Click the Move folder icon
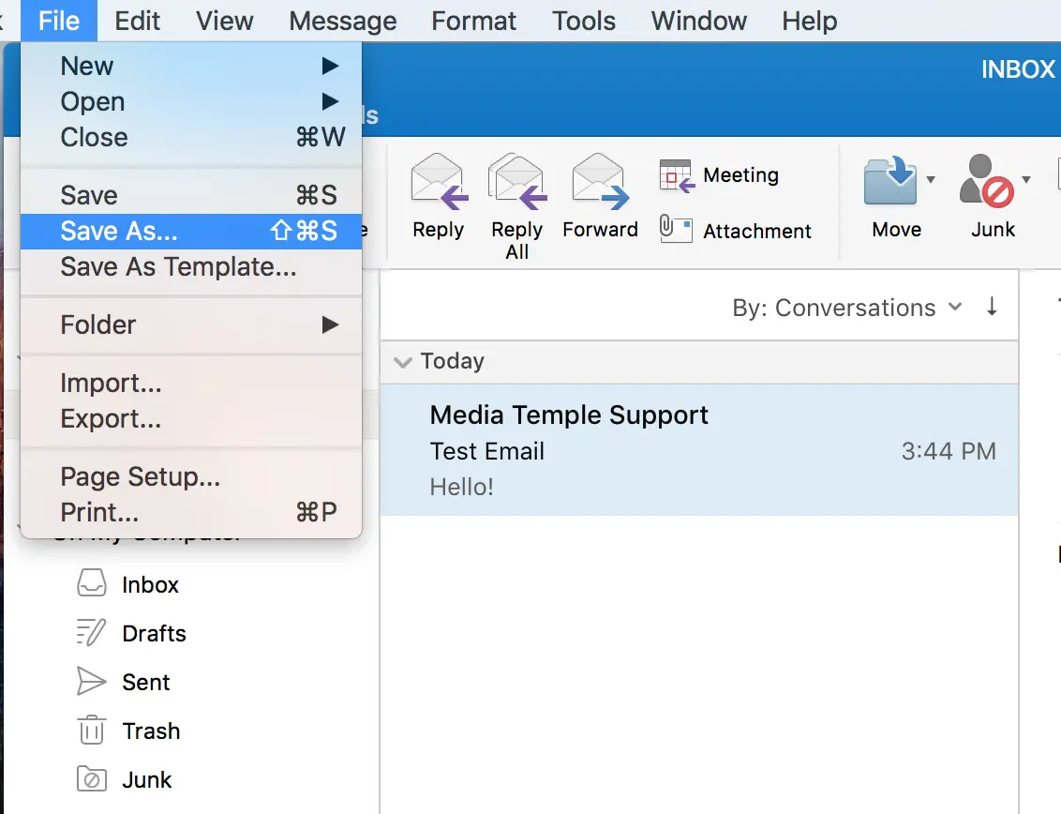 coord(890,182)
